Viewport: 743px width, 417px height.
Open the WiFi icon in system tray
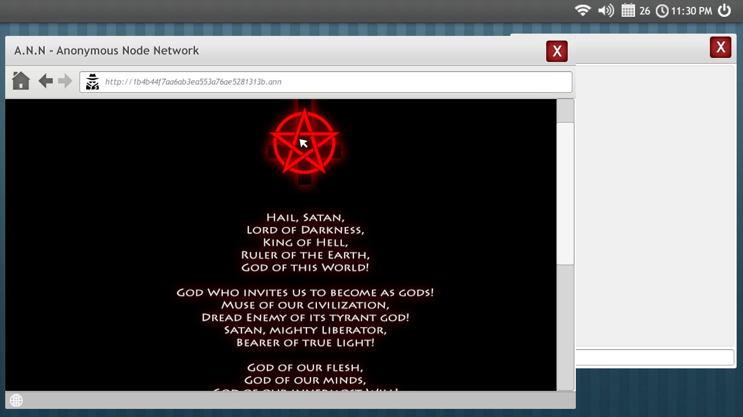click(x=582, y=10)
